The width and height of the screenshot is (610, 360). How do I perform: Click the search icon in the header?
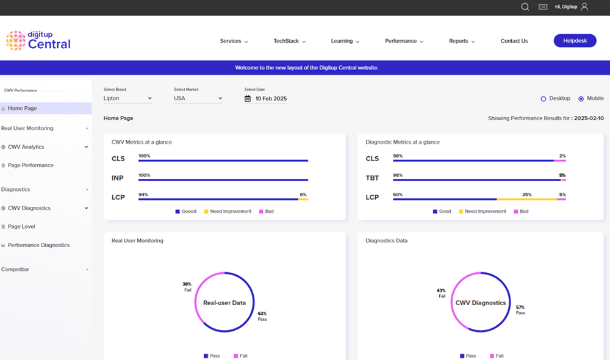tap(525, 7)
